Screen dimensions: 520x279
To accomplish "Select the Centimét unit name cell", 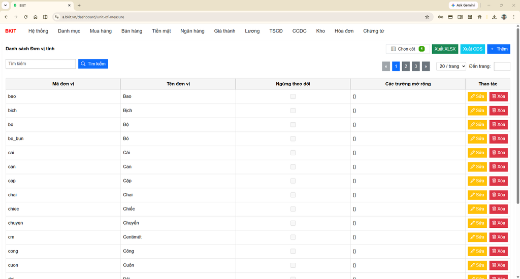I will (x=178, y=237).
